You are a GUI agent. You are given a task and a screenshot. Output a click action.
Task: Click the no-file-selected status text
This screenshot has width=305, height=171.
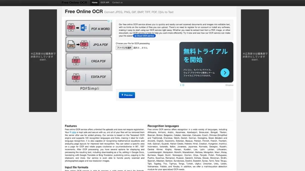click(141, 48)
